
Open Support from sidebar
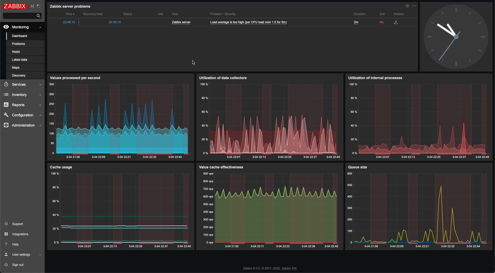pyautogui.click(x=17, y=224)
